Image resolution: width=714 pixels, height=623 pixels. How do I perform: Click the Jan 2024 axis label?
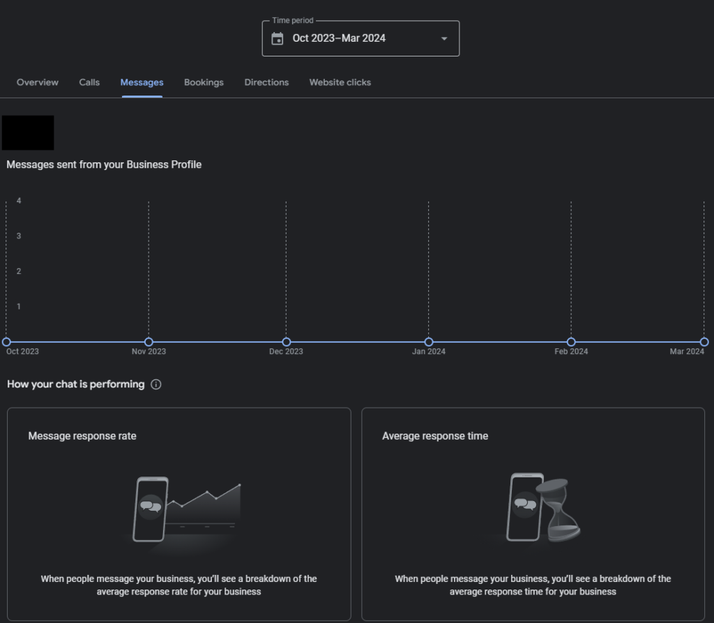point(429,351)
